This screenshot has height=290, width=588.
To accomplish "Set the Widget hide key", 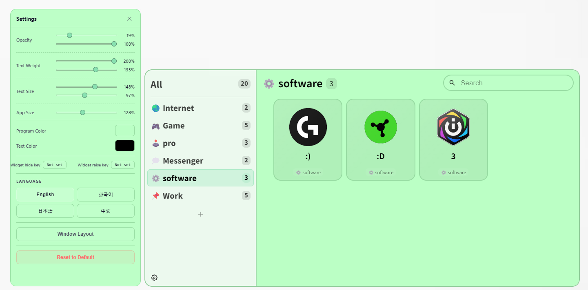I will click(55, 165).
